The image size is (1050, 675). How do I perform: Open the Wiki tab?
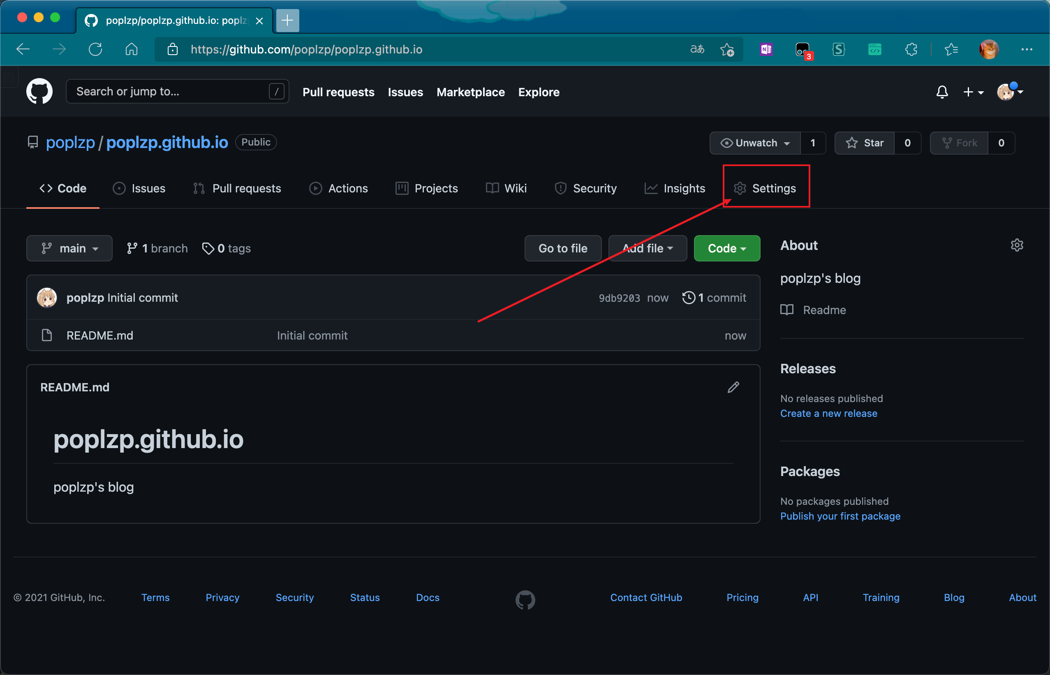(x=506, y=188)
